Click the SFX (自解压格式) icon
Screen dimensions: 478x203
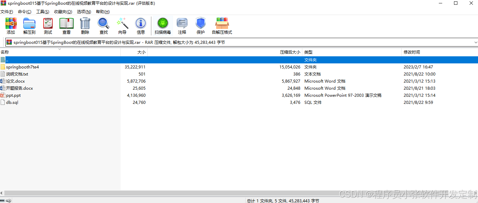pyautogui.click(x=222, y=26)
